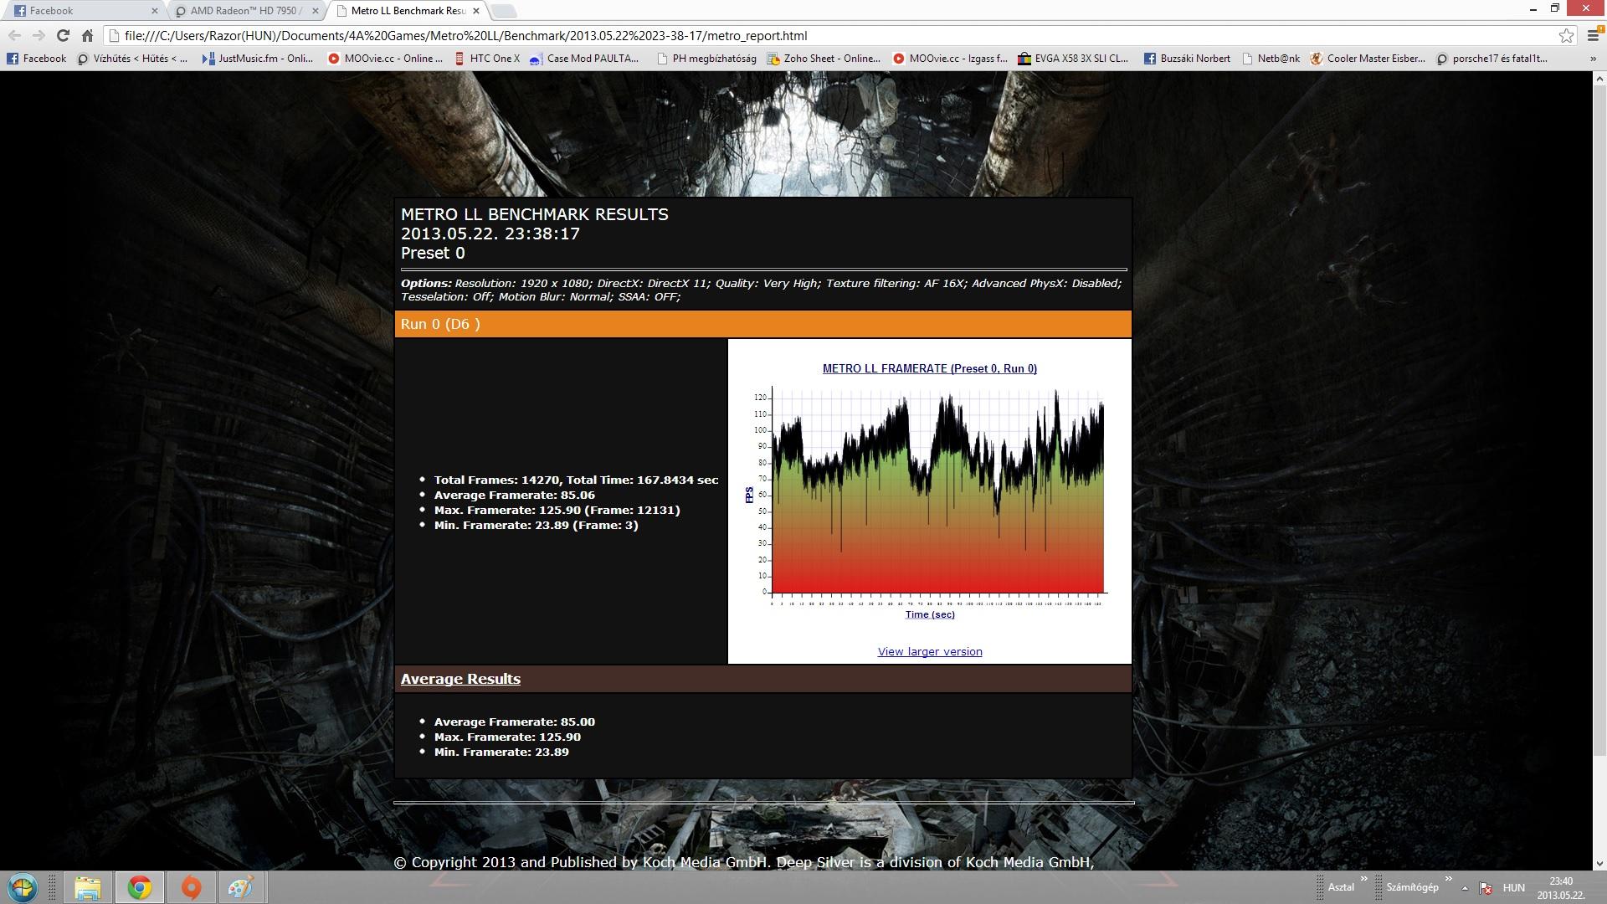Viewport: 1607px width, 904px height.
Task: Click the page scrollbar up arrow
Action: pos(1599,79)
